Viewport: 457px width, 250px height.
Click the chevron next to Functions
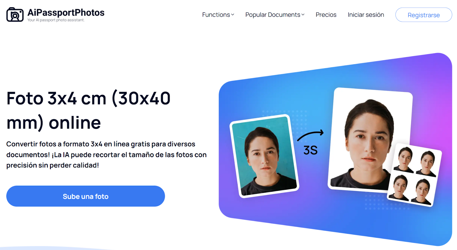pyautogui.click(x=232, y=15)
